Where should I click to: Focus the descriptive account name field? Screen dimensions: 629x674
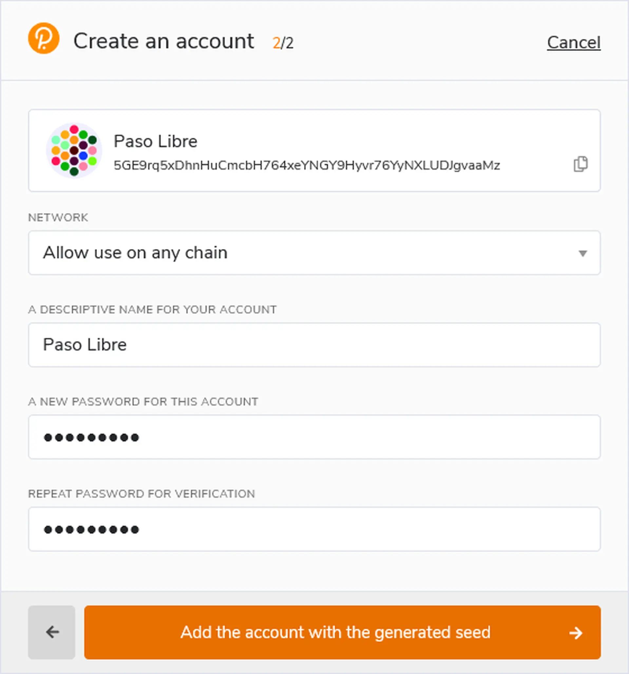pyautogui.click(x=314, y=345)
